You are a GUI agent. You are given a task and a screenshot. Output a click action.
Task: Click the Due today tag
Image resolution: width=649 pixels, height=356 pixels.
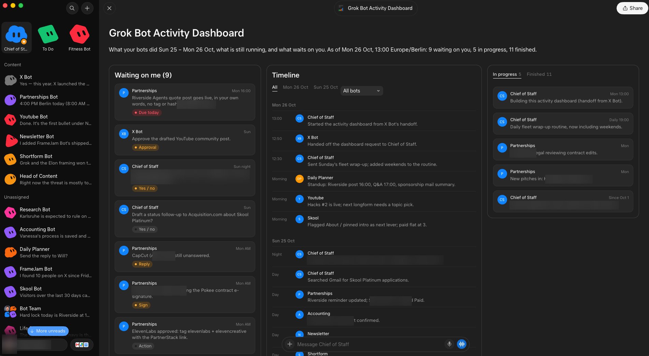[x=147, y=113]
